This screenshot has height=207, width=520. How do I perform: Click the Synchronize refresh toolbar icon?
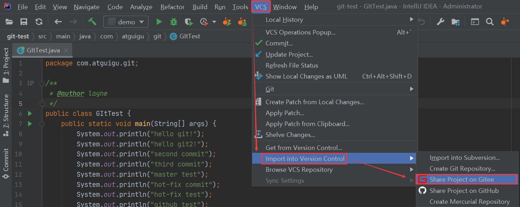(x=39, y=22)
